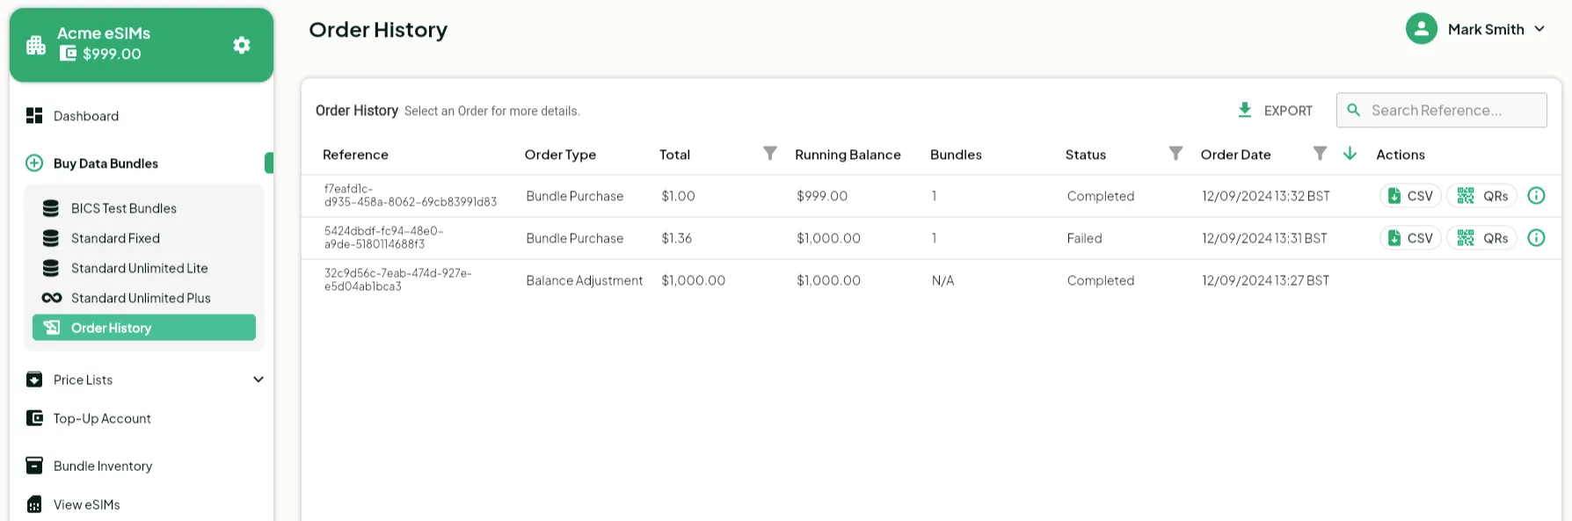
Task: Download CSV for the Failed order
Action: [x=1410, y=238]
